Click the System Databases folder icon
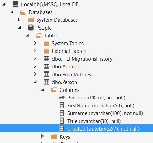 (31, 20)
